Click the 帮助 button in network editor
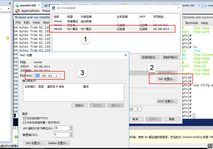 [172, 119]
